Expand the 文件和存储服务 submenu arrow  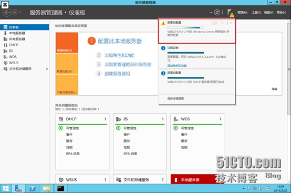(x=47, y=69)
